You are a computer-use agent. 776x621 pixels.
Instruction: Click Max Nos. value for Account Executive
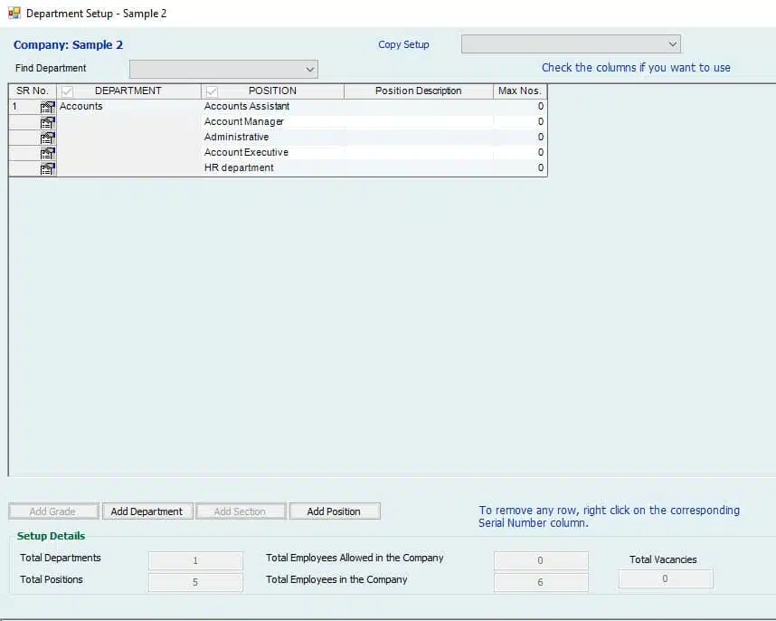(520, 152)
